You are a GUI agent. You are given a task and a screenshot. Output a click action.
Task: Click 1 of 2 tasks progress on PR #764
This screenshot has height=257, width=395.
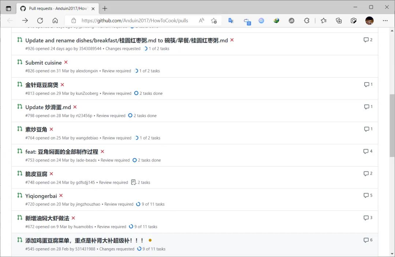(148, 138)
